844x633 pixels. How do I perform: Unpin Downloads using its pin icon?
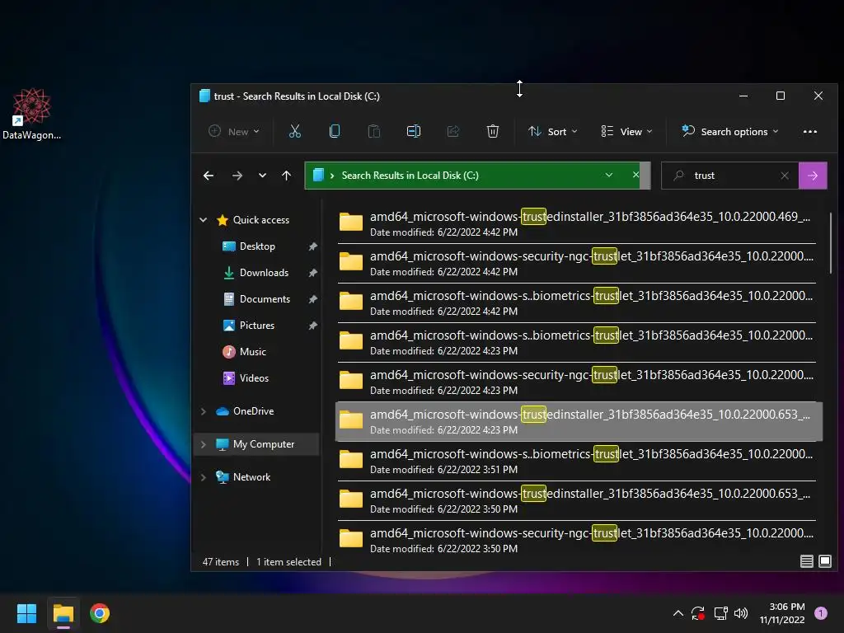click(x=312, y=273)
